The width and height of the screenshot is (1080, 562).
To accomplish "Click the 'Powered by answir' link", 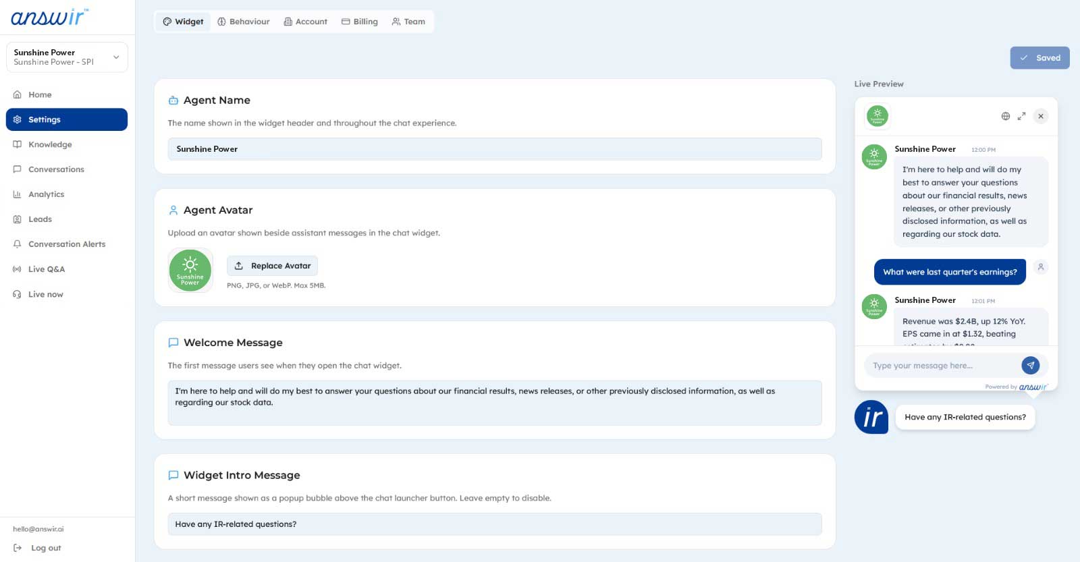I will coord(1017,387).
